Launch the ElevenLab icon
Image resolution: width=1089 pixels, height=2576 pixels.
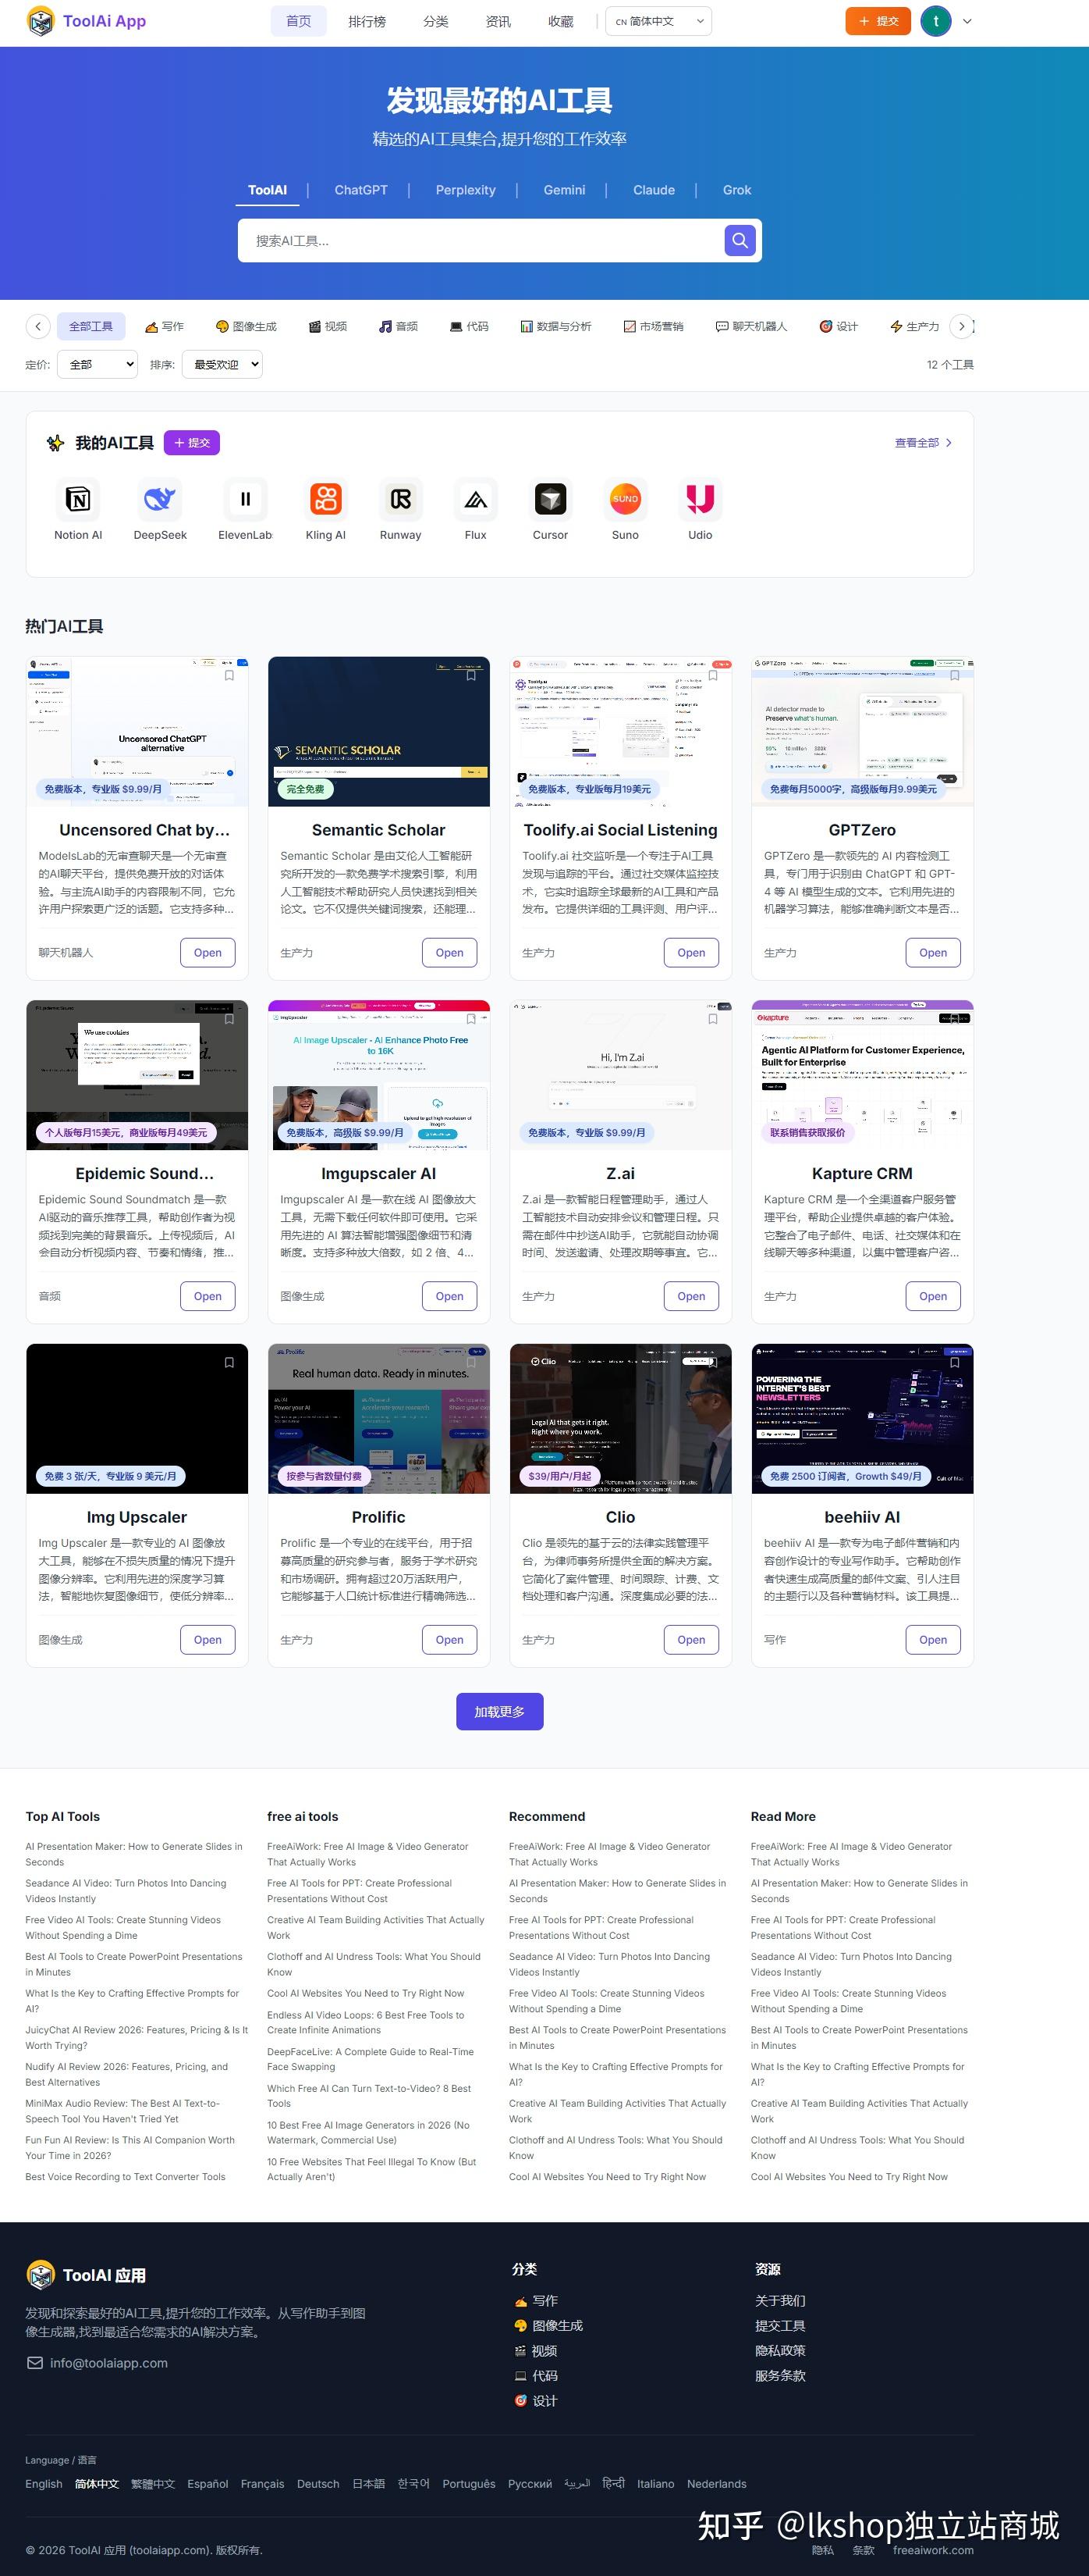(x=245, y=498)
